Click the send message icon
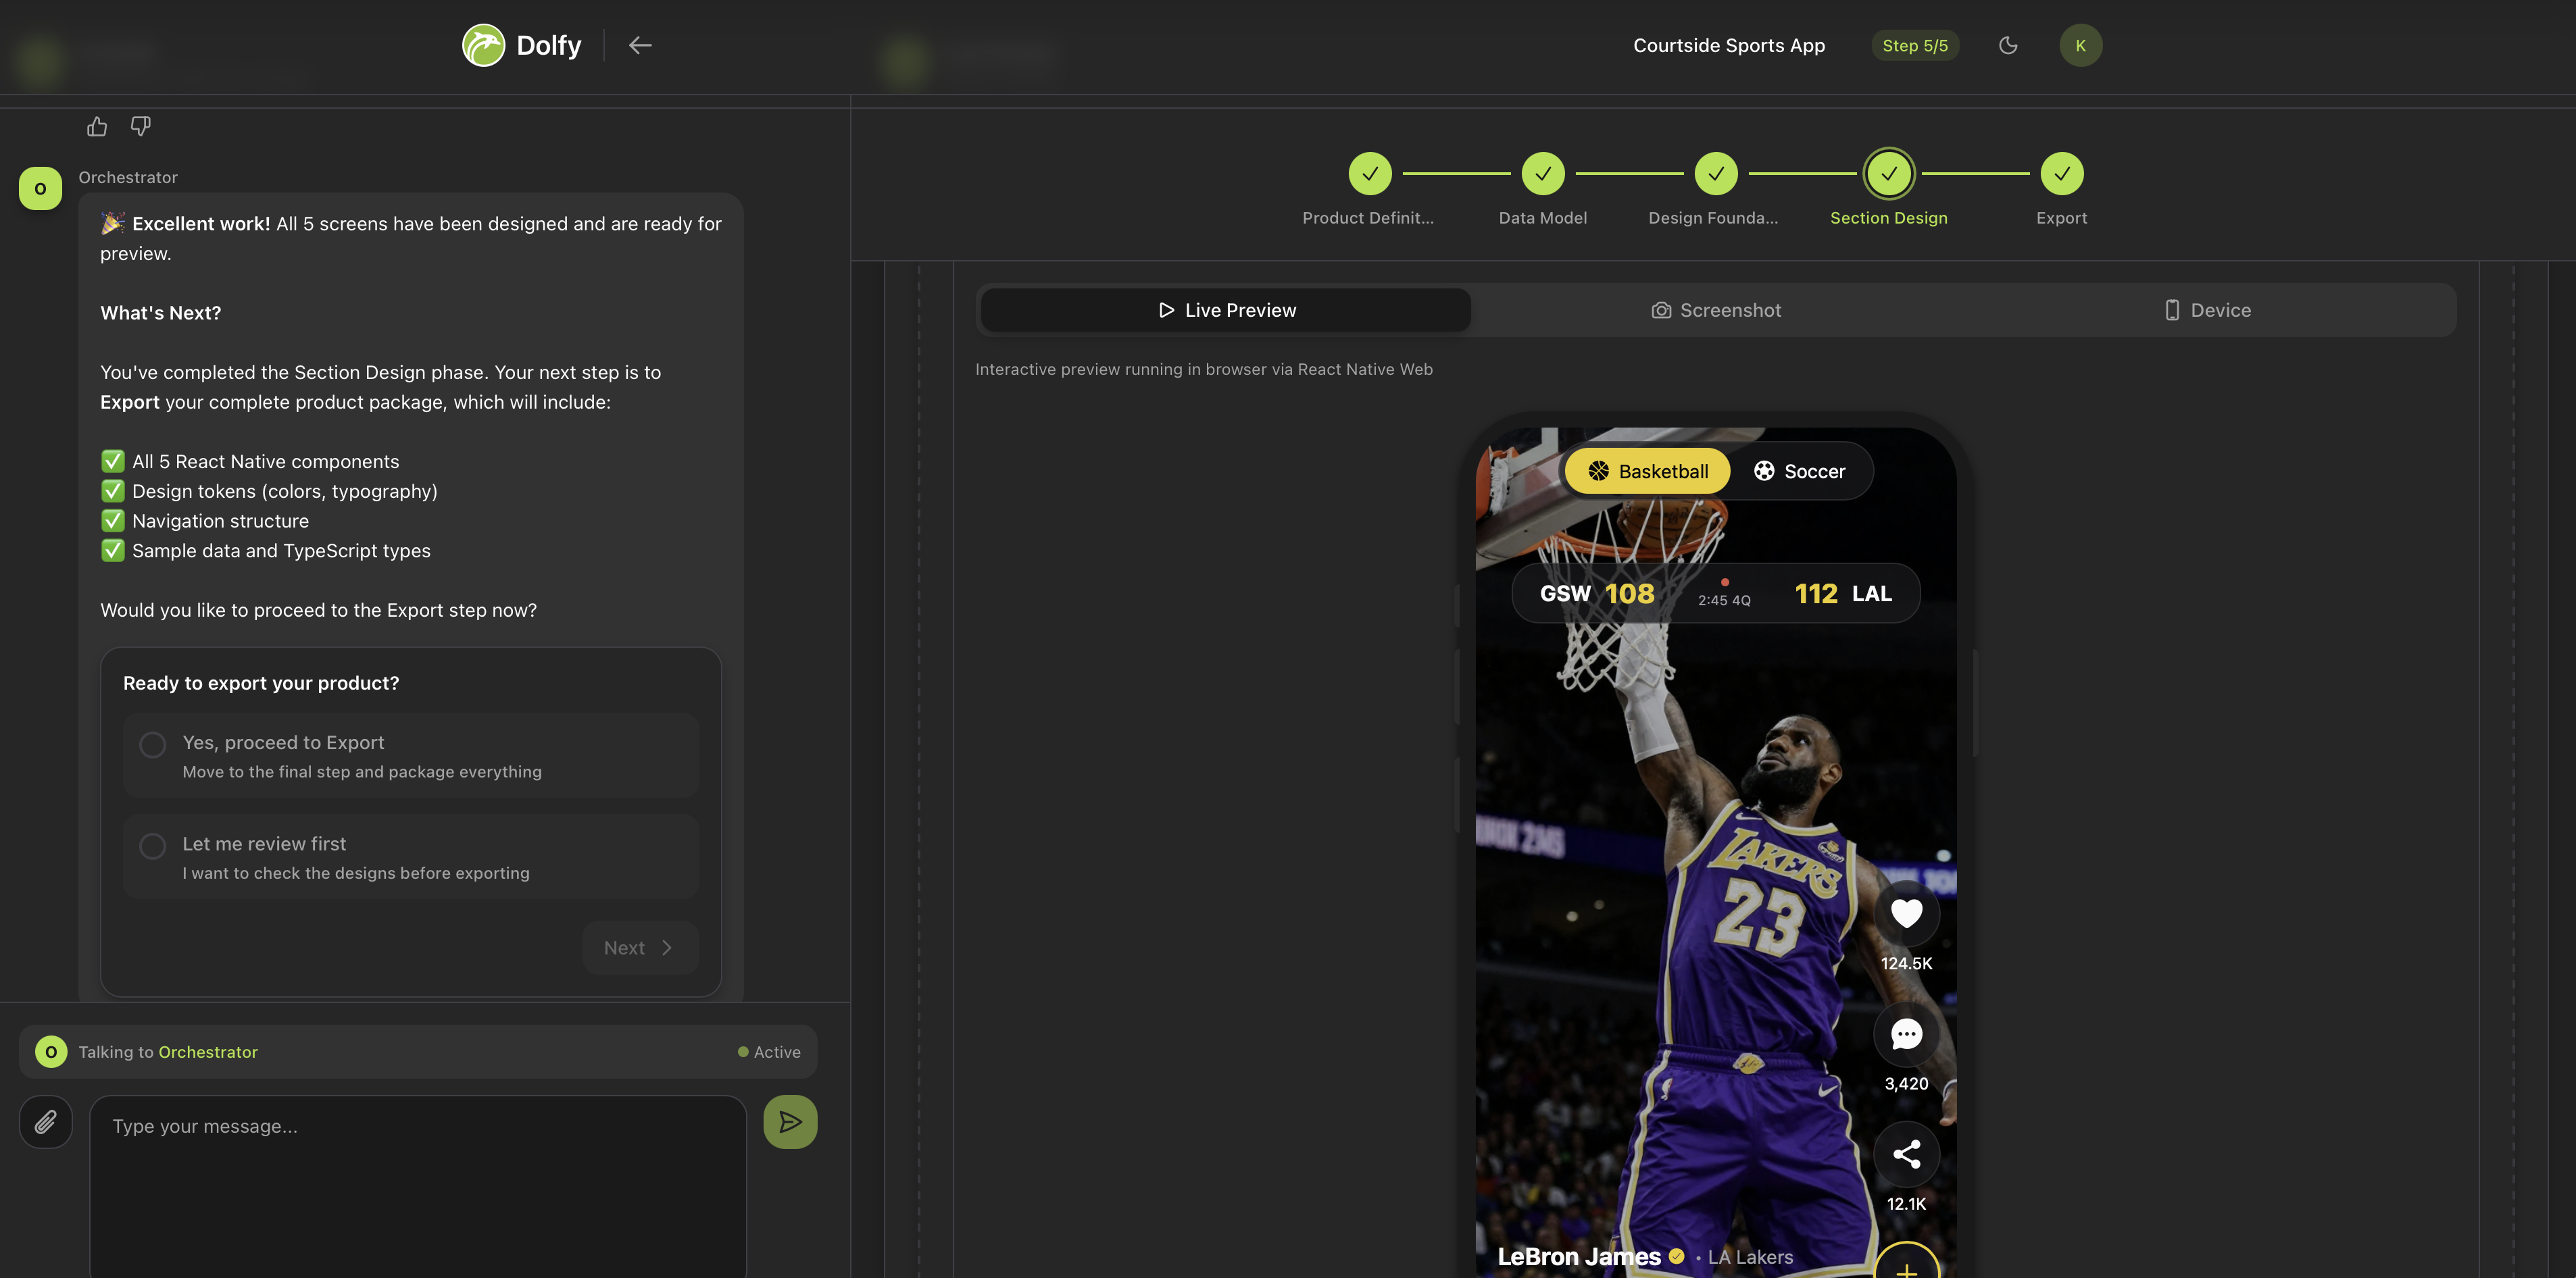Screen dimensions: 2576x1278 (x=790, y=1121)
